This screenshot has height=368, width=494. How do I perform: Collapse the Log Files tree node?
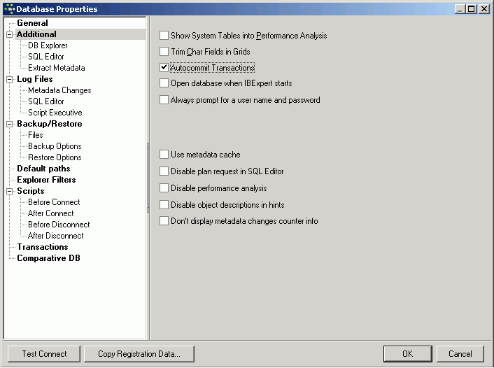point(10,79)
